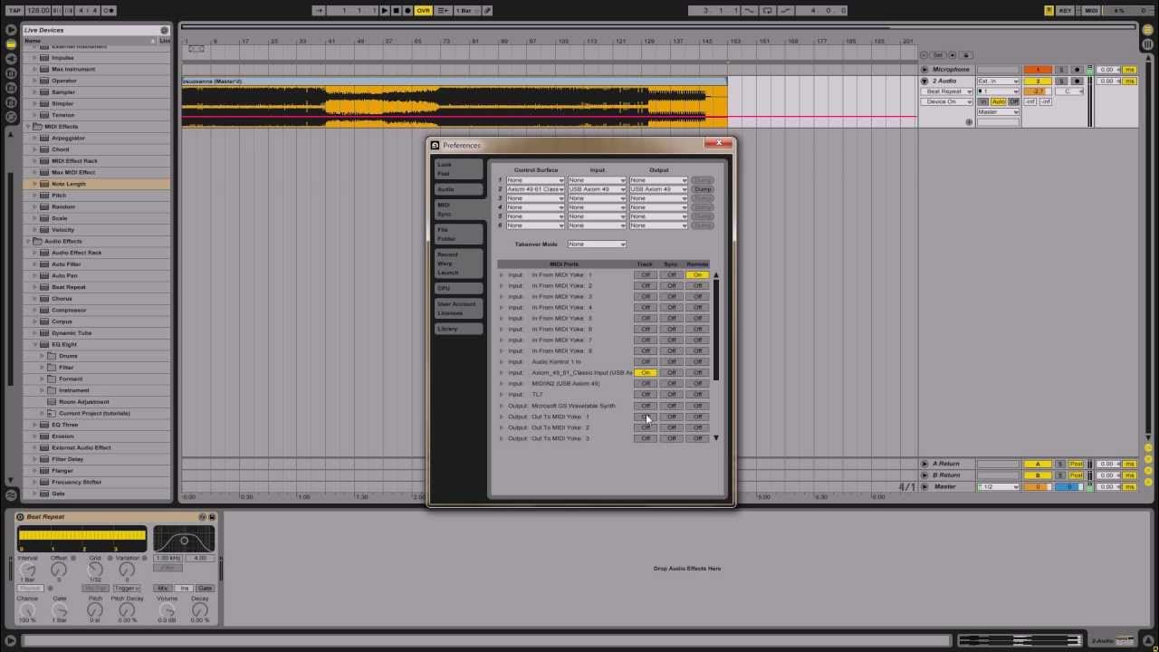The image size is (1159, 652).
Task: Open the Master output routing dropdown
Action: pyautogui.click(x=998, y=112)
